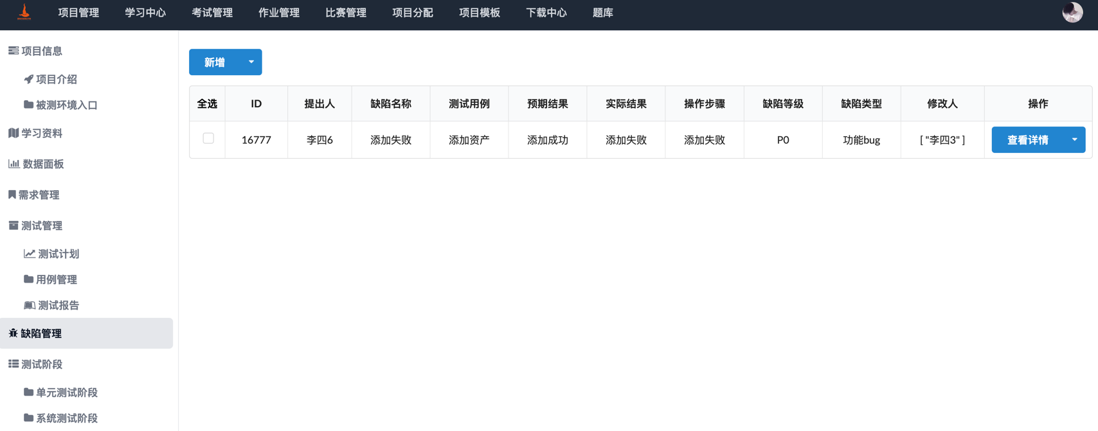Screen dimensions: 1098x431
Task: Open 数据面板 in the sidebar
Action: (43, 164)
